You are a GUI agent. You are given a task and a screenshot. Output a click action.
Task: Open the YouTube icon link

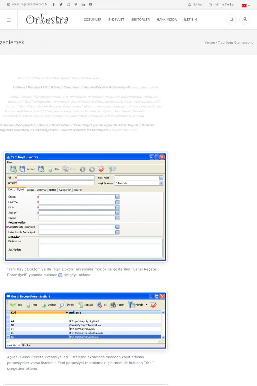[91, 5]
